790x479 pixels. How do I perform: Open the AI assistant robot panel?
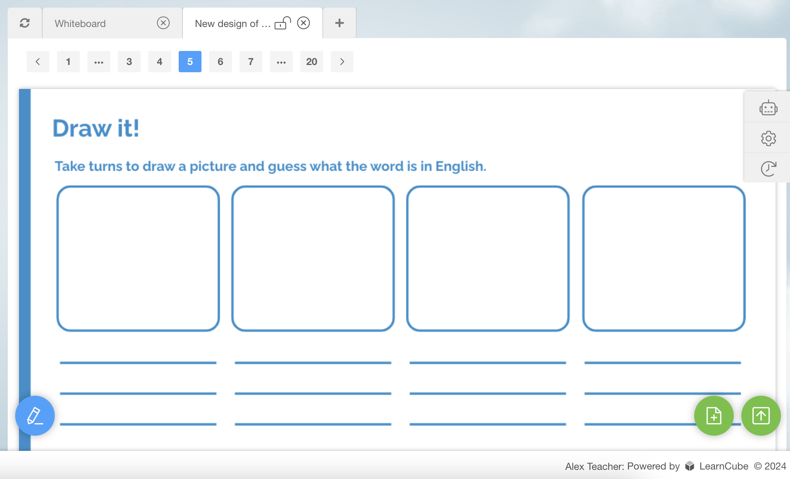[x=768, y=108]
